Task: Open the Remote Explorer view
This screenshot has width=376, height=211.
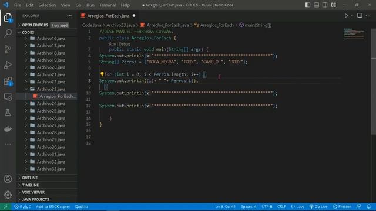Action: click(8, 97)
